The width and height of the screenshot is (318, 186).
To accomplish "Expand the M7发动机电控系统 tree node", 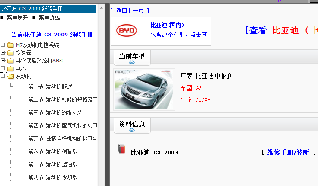I will [3, 45].
